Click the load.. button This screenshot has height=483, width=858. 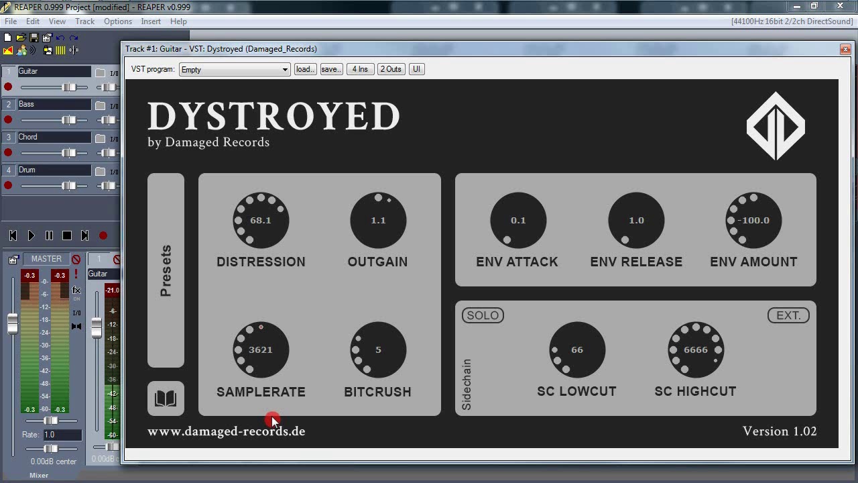tap(305, 69)
